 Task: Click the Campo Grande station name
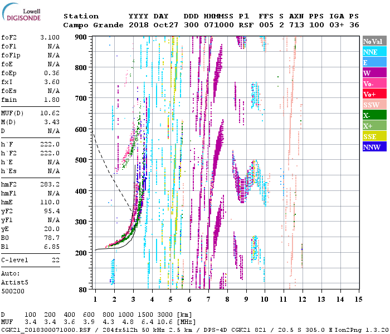[93, 25]
